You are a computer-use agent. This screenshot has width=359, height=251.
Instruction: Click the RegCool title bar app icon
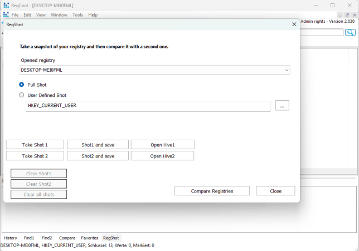(6, 5)
